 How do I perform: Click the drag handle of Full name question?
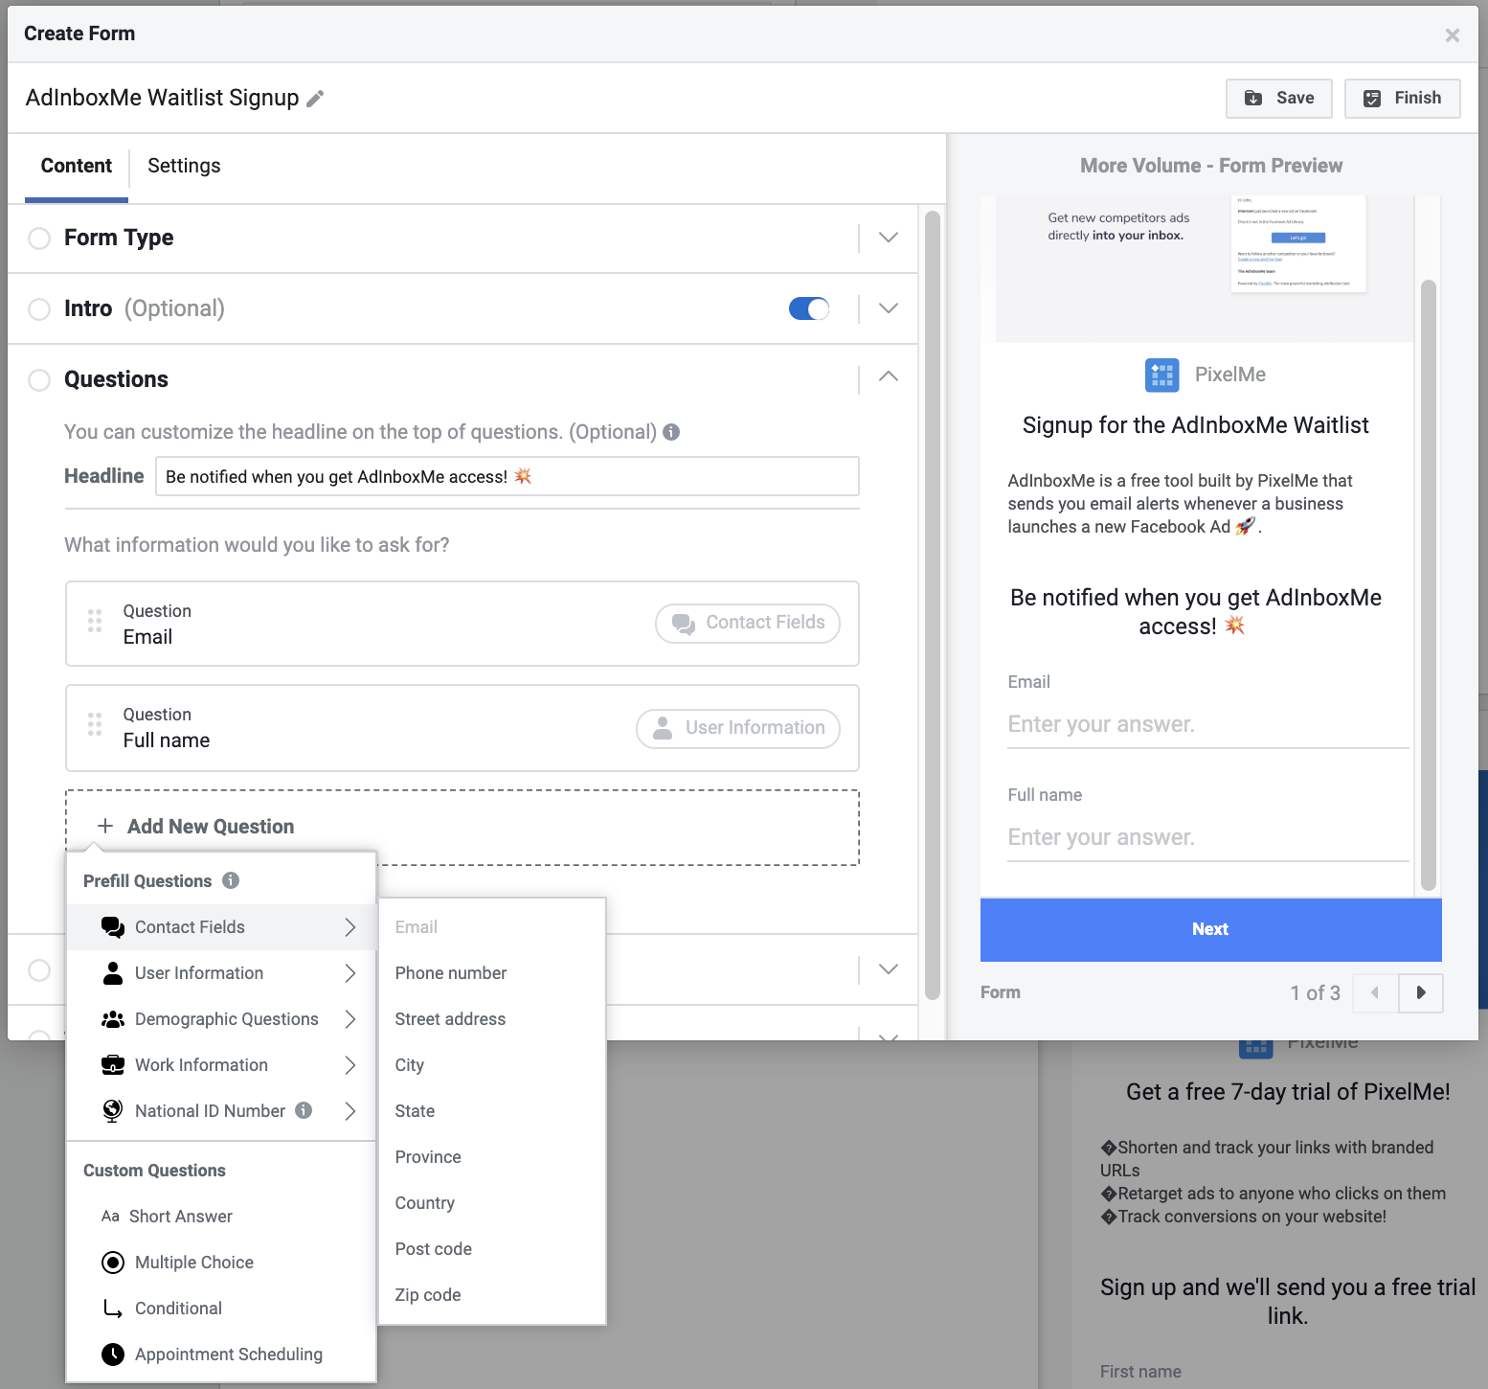click(95, 725)
